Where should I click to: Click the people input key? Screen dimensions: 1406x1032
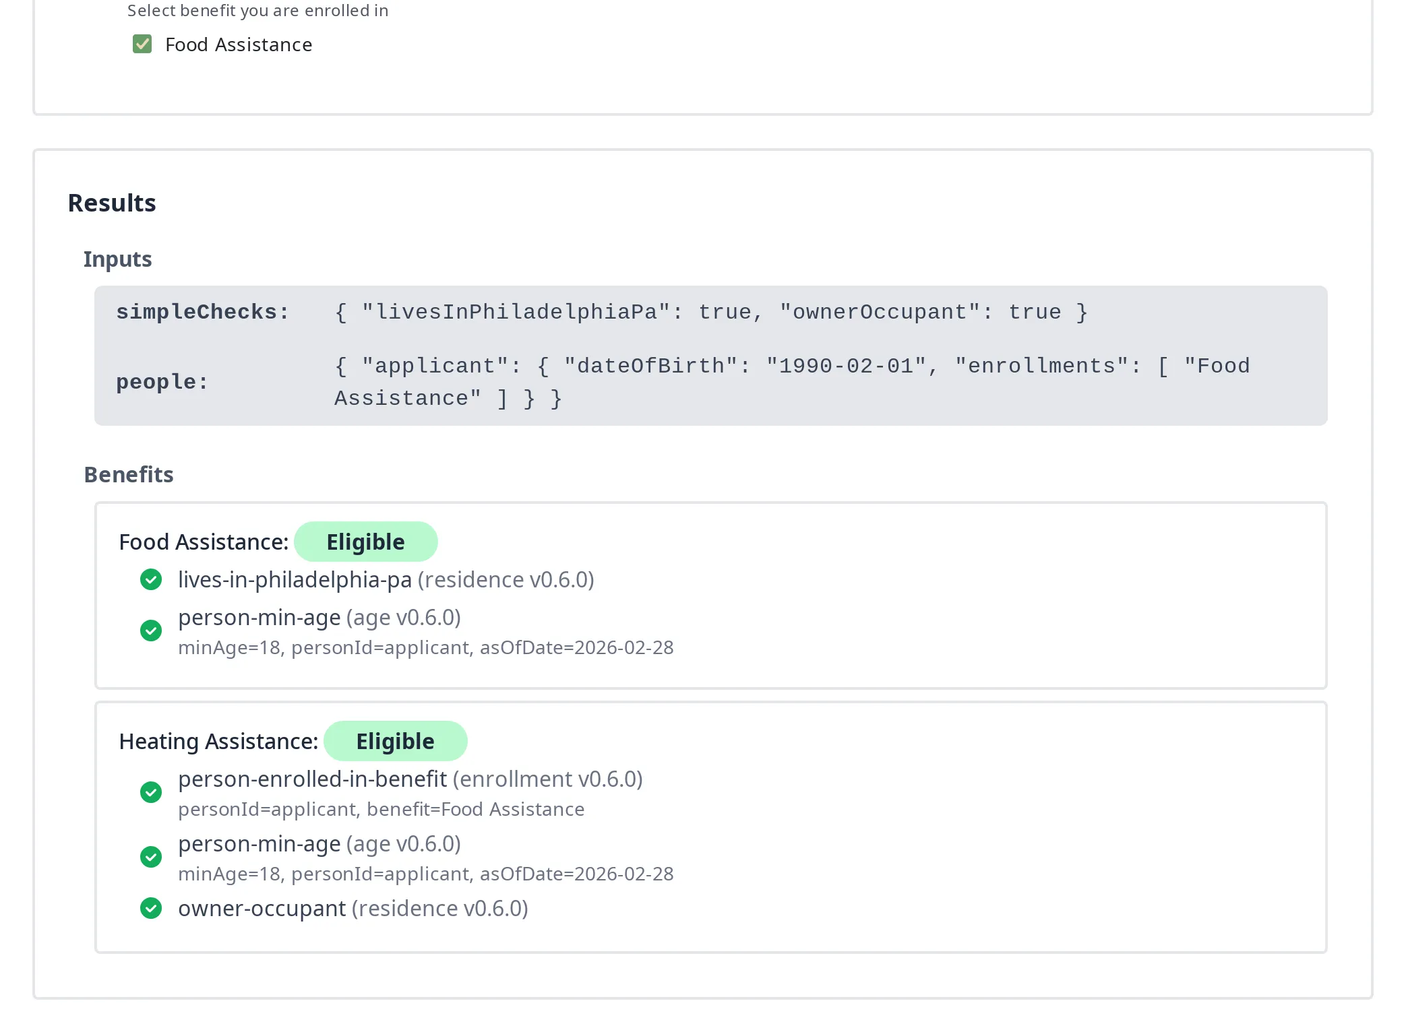[x=162, y=382]
